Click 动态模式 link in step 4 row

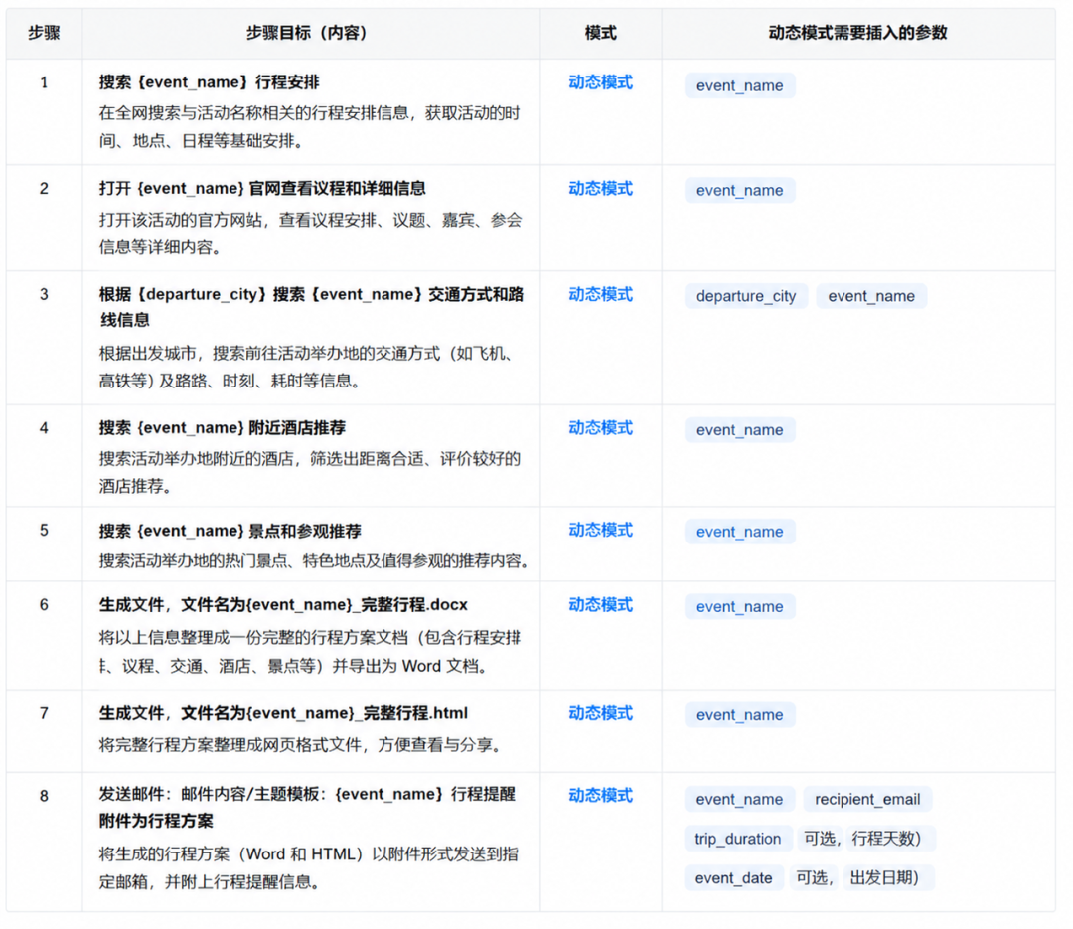(600, 428)
